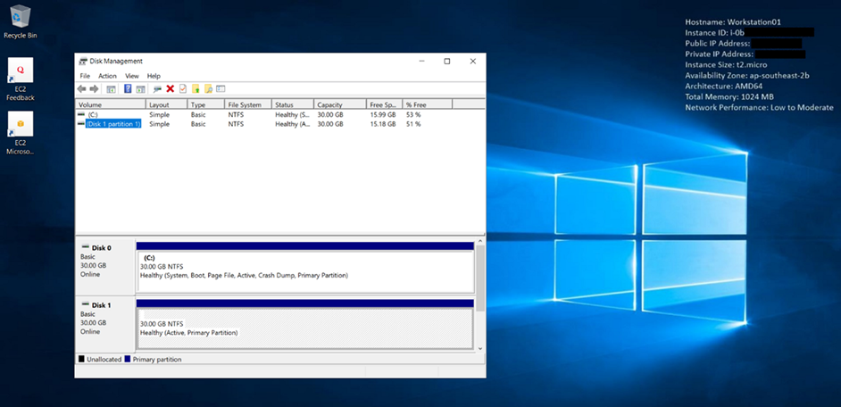841x407 pixels.
Task: Select the Disk 1 label box
Action: coord(105,324)
